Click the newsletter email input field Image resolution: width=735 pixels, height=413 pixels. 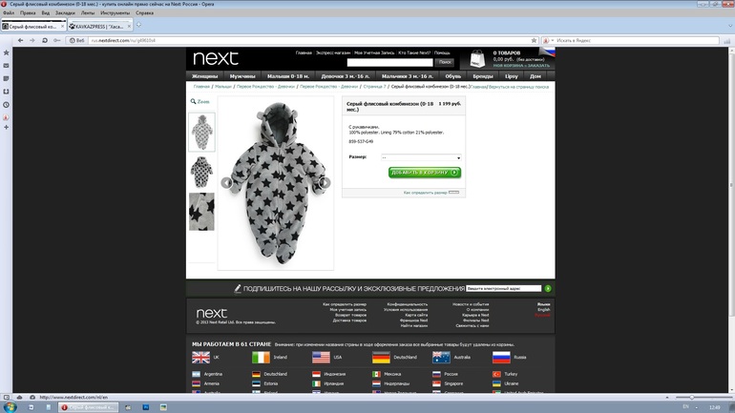503,288
